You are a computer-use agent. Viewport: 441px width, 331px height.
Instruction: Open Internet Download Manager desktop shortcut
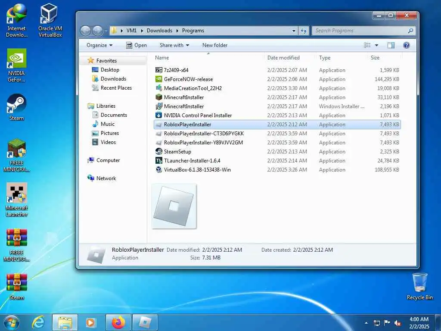pos(17,20)
